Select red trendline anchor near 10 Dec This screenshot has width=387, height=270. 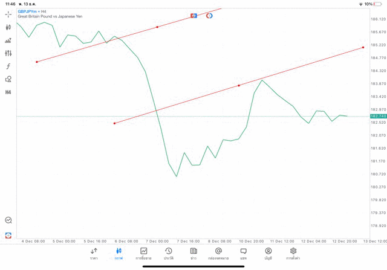[239, 86]
